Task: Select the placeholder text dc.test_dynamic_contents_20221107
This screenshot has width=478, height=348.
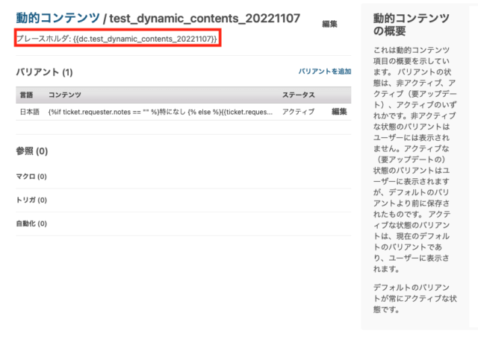Action: [145, 39]
